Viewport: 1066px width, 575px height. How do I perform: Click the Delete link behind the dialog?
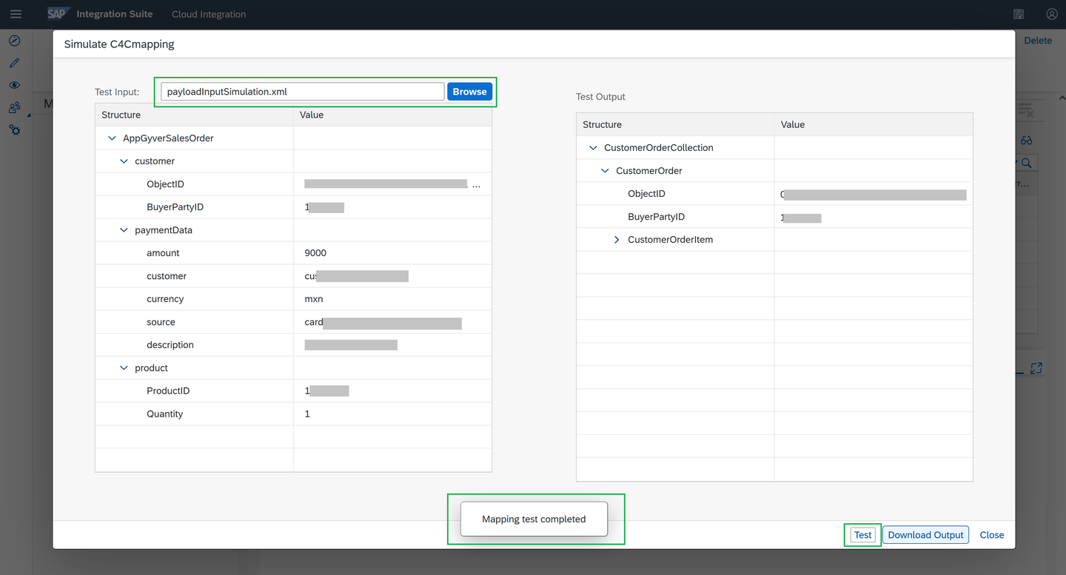coord(1038,41)
